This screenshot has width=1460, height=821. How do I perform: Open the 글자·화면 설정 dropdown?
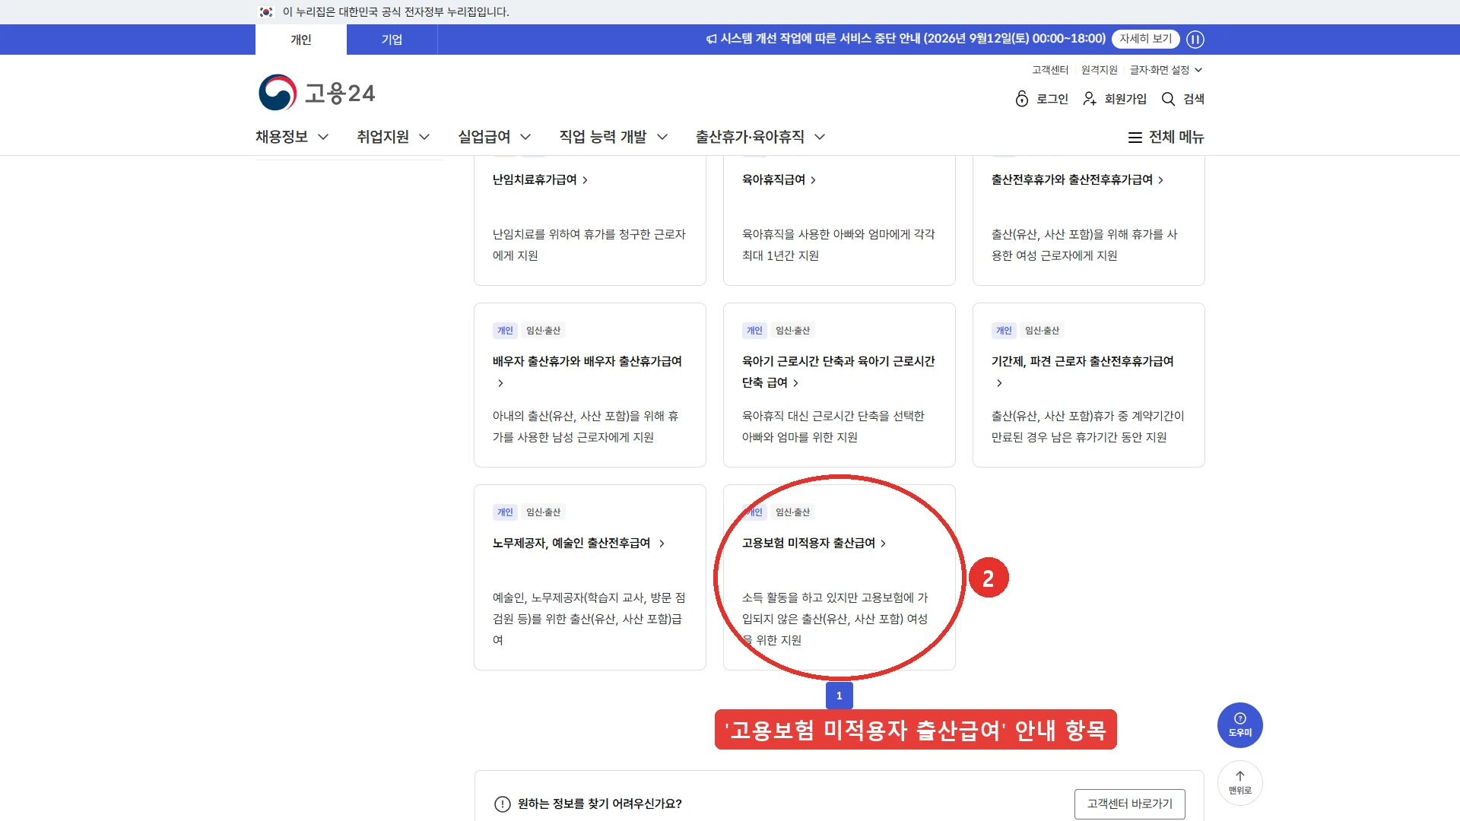1166,70
